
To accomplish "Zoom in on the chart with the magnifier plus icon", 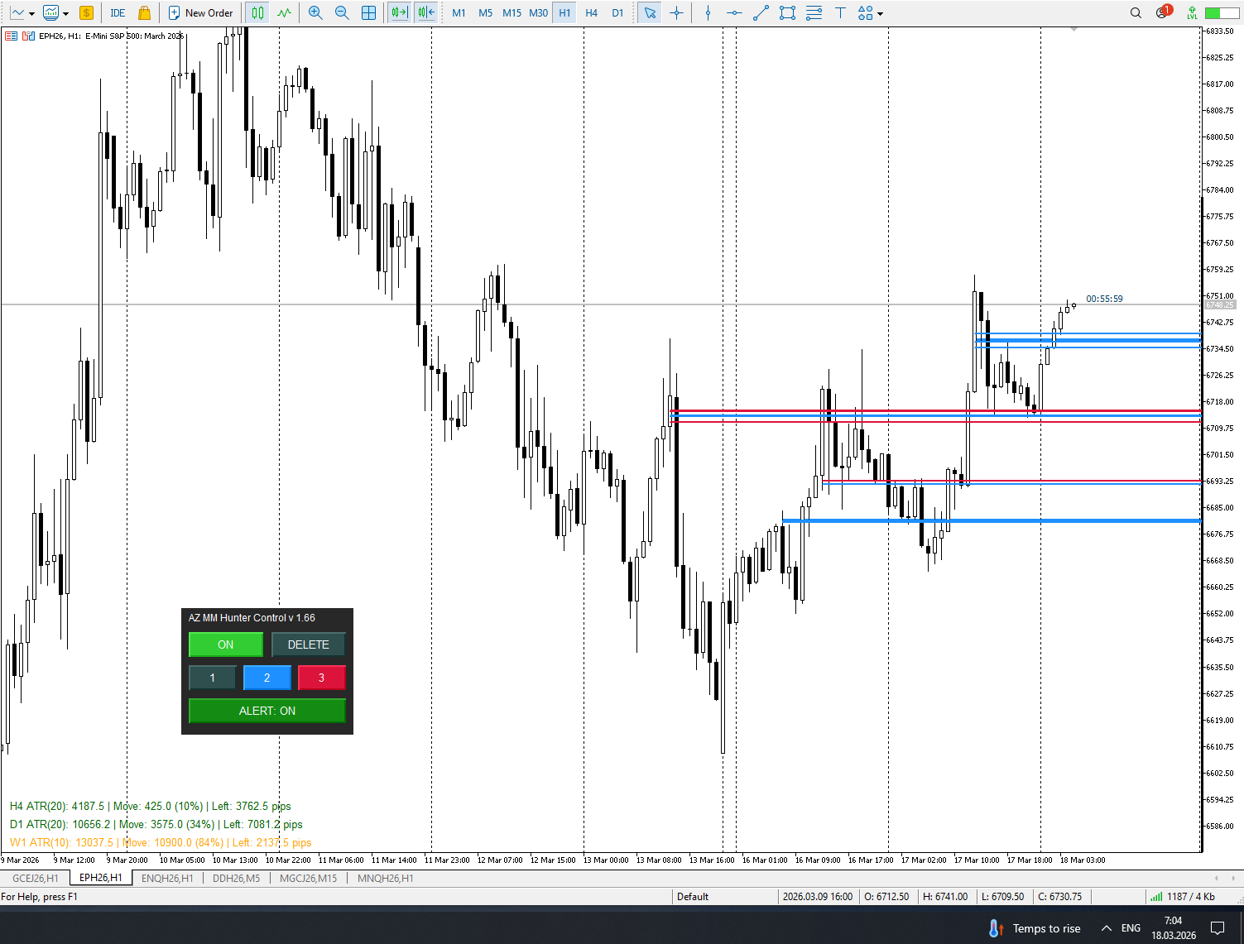I will 315,13.
